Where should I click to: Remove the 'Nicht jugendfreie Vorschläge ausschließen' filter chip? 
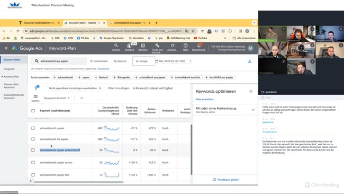pos(100,88)
